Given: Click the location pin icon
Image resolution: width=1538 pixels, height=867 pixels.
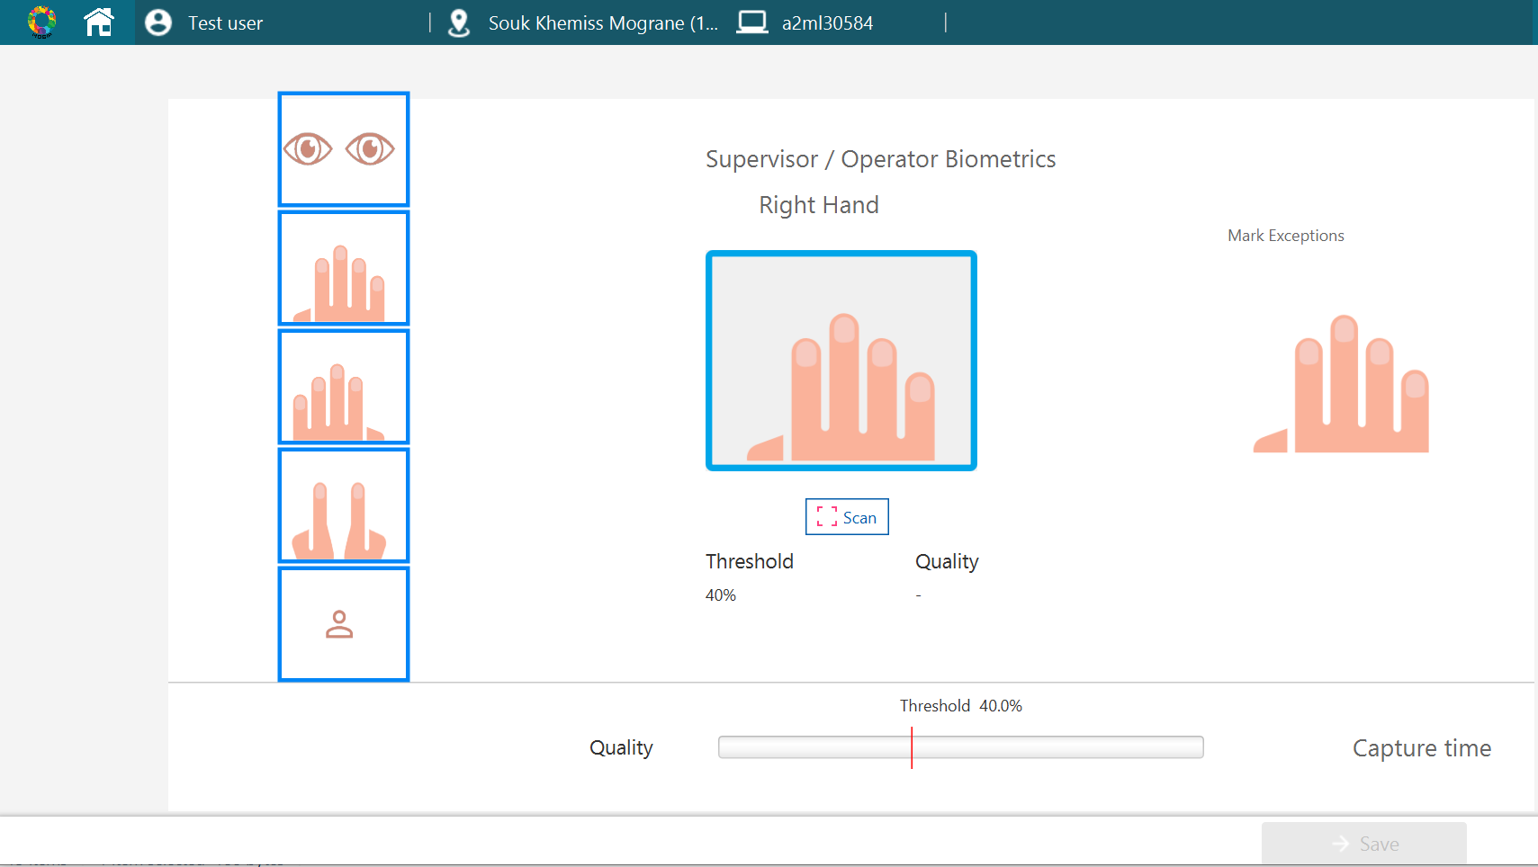Looking at the screenshot, I should pyautogui.click(x=459, y=22).
